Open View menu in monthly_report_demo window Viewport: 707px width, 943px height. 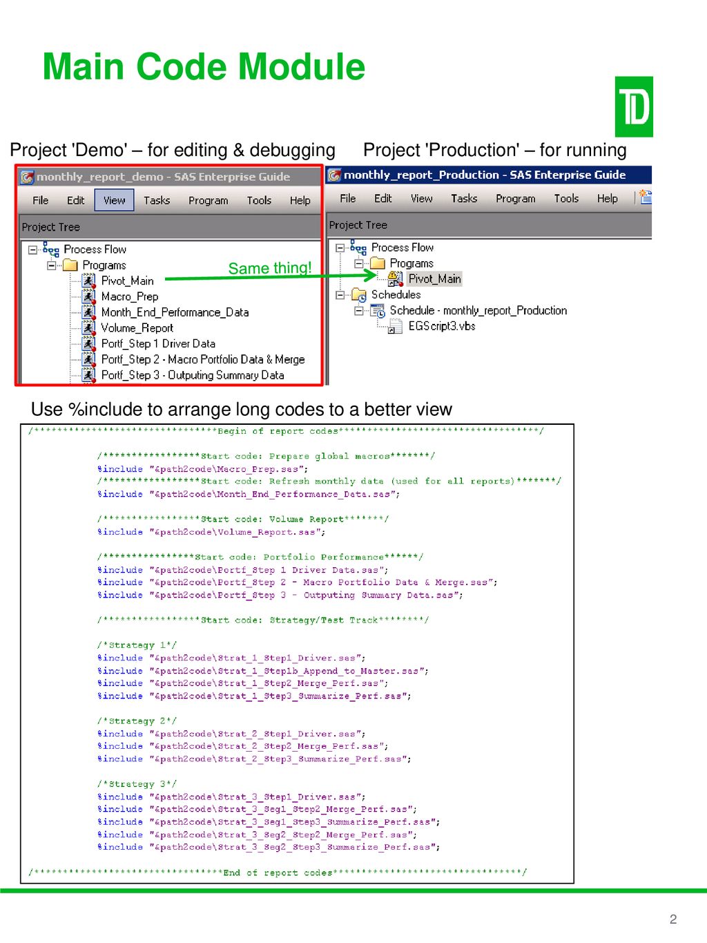[115, 200]
